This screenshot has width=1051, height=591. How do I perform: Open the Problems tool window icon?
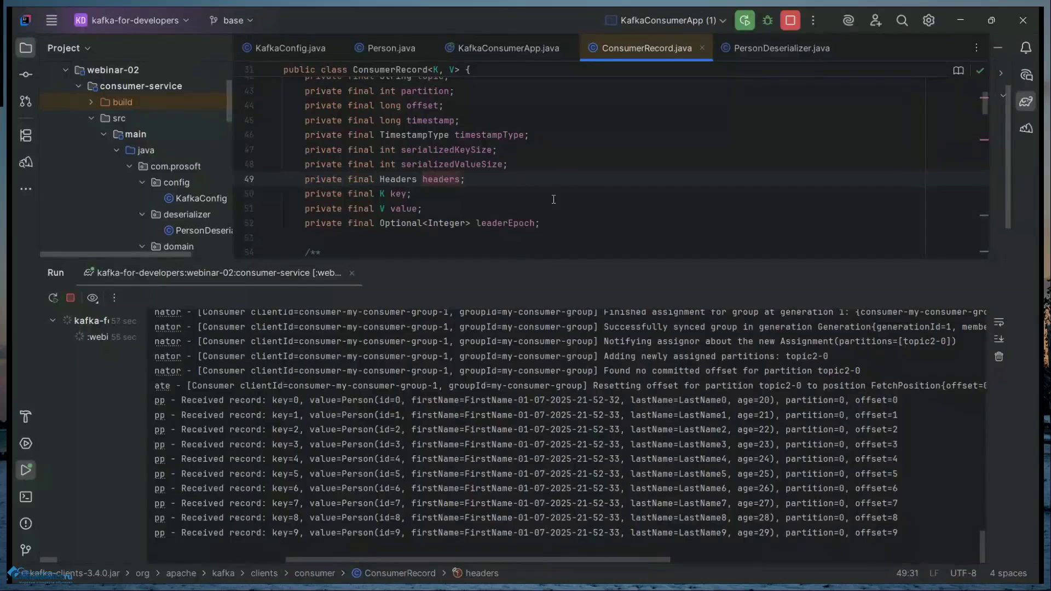click(26, 524)
